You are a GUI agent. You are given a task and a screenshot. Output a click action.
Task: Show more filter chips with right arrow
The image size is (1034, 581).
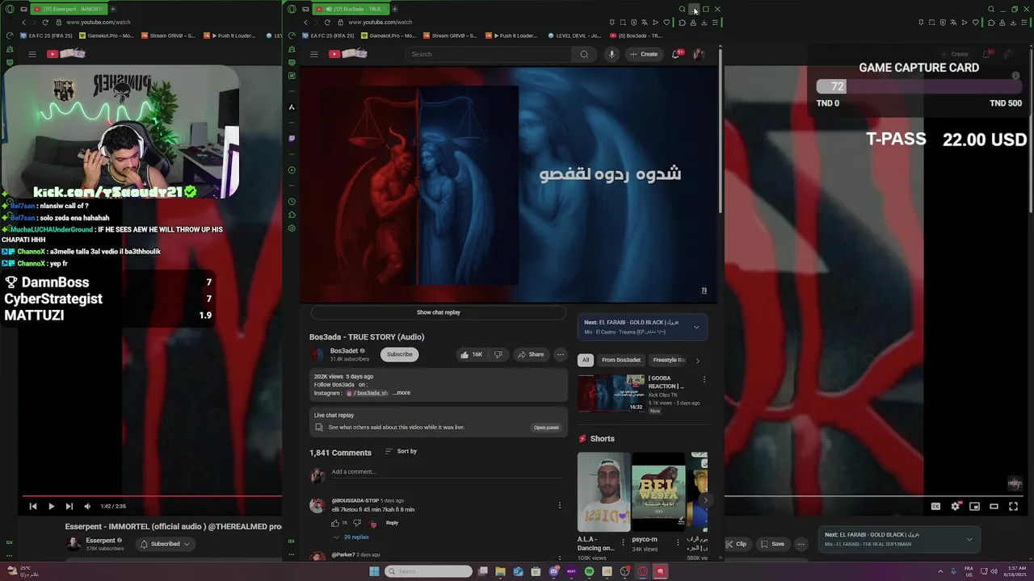click(698, 361)
